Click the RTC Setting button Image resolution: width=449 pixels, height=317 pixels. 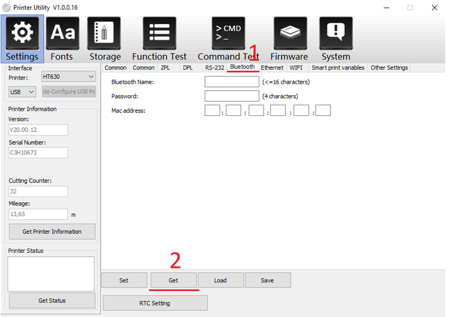(155, 303)
